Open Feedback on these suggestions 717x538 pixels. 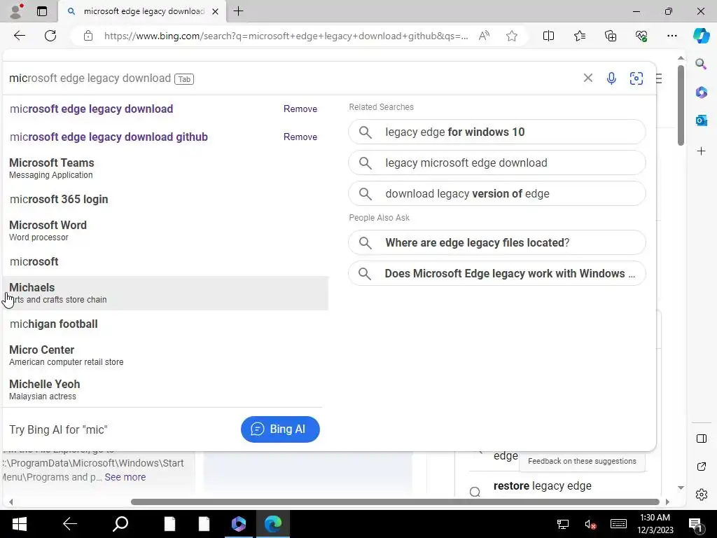pyautogui.click(x=582, y=461)
